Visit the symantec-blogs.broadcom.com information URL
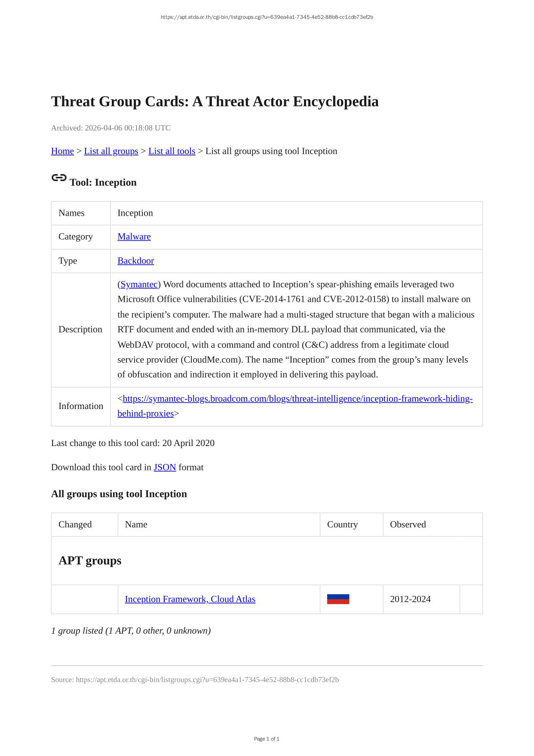This screenshot has height=756, width=534. click(x=298, y=399)
